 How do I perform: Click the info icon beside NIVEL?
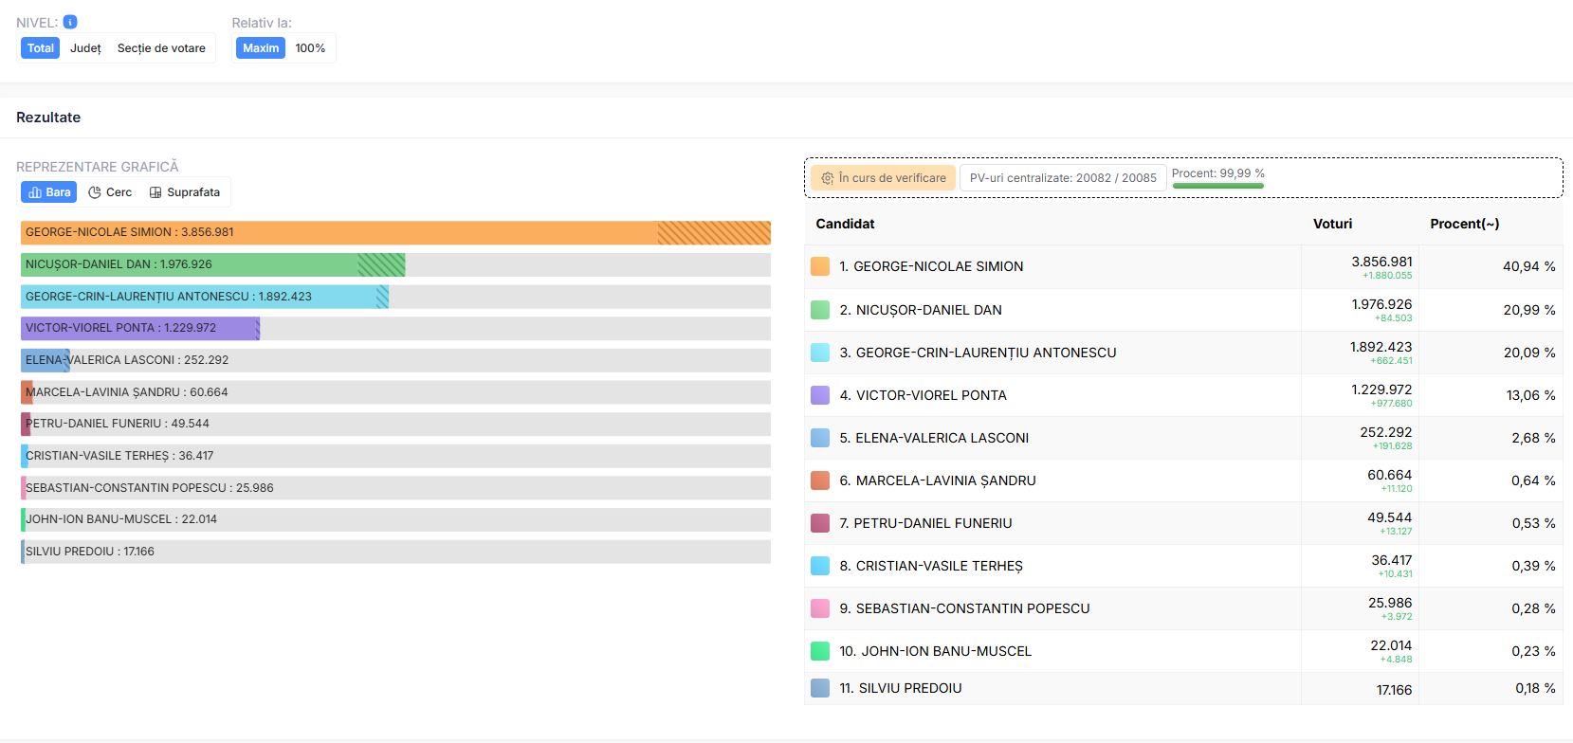(x=70, y=22)
